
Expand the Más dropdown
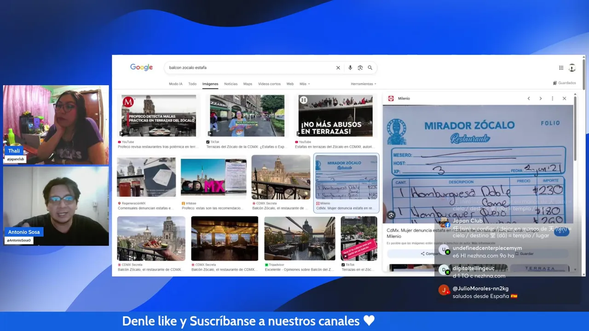(x=305, y=84)
